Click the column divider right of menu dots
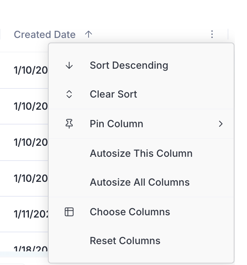The width and height of the screenshot is (247, 265). (x=228, y=35)
